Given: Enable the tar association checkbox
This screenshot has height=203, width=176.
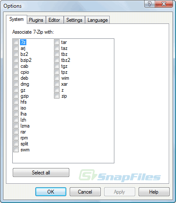Looking at the screenshot, I should click(x=57, y=42).
